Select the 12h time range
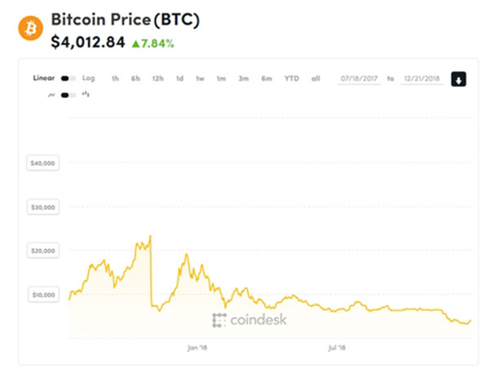 click(x=157, y=78)
